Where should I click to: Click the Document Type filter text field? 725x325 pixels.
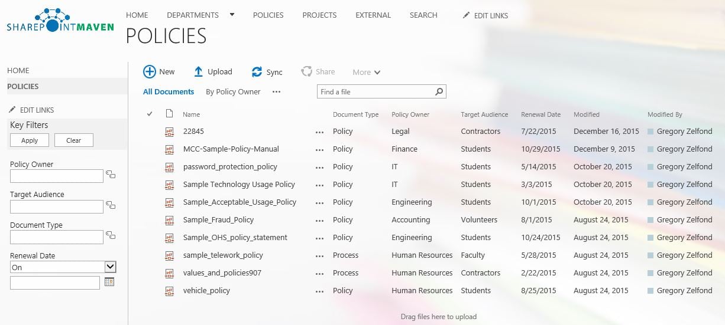tap(57, 237)
